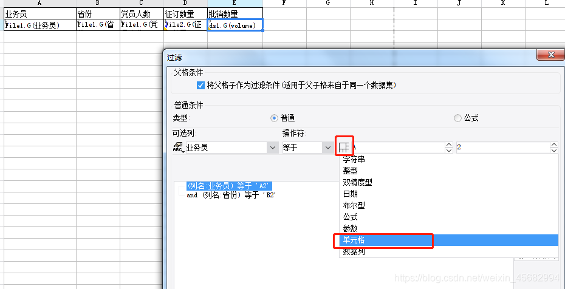Select cell containing 批销数量 header

click(x=235, y=14)
